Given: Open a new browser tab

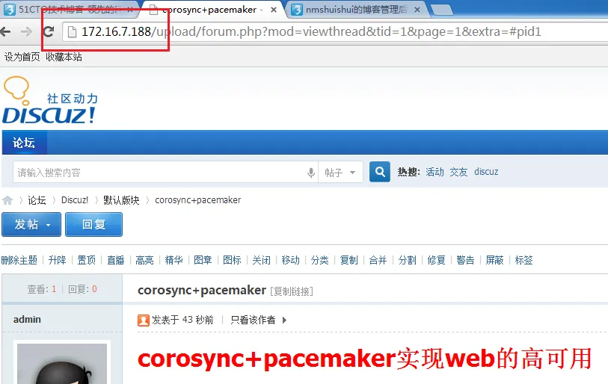Looking at the screenshot, I should pos(441,10).
